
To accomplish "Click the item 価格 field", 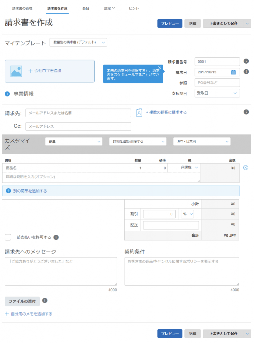I will [155, 168].
